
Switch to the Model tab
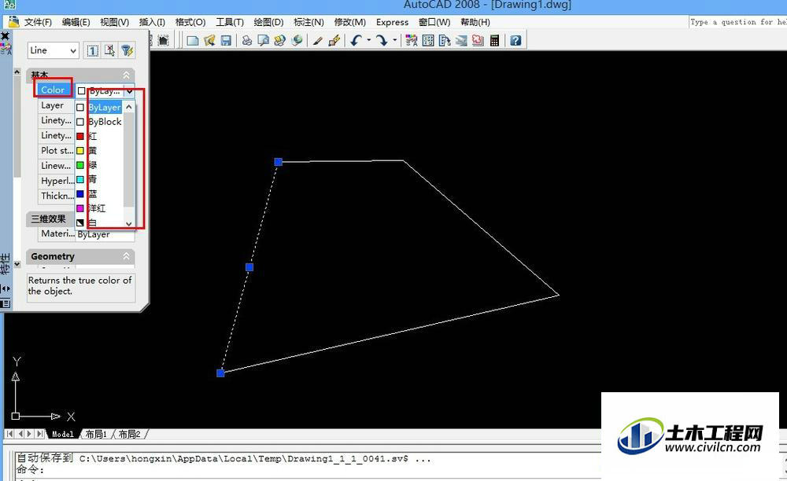point(63,434)
